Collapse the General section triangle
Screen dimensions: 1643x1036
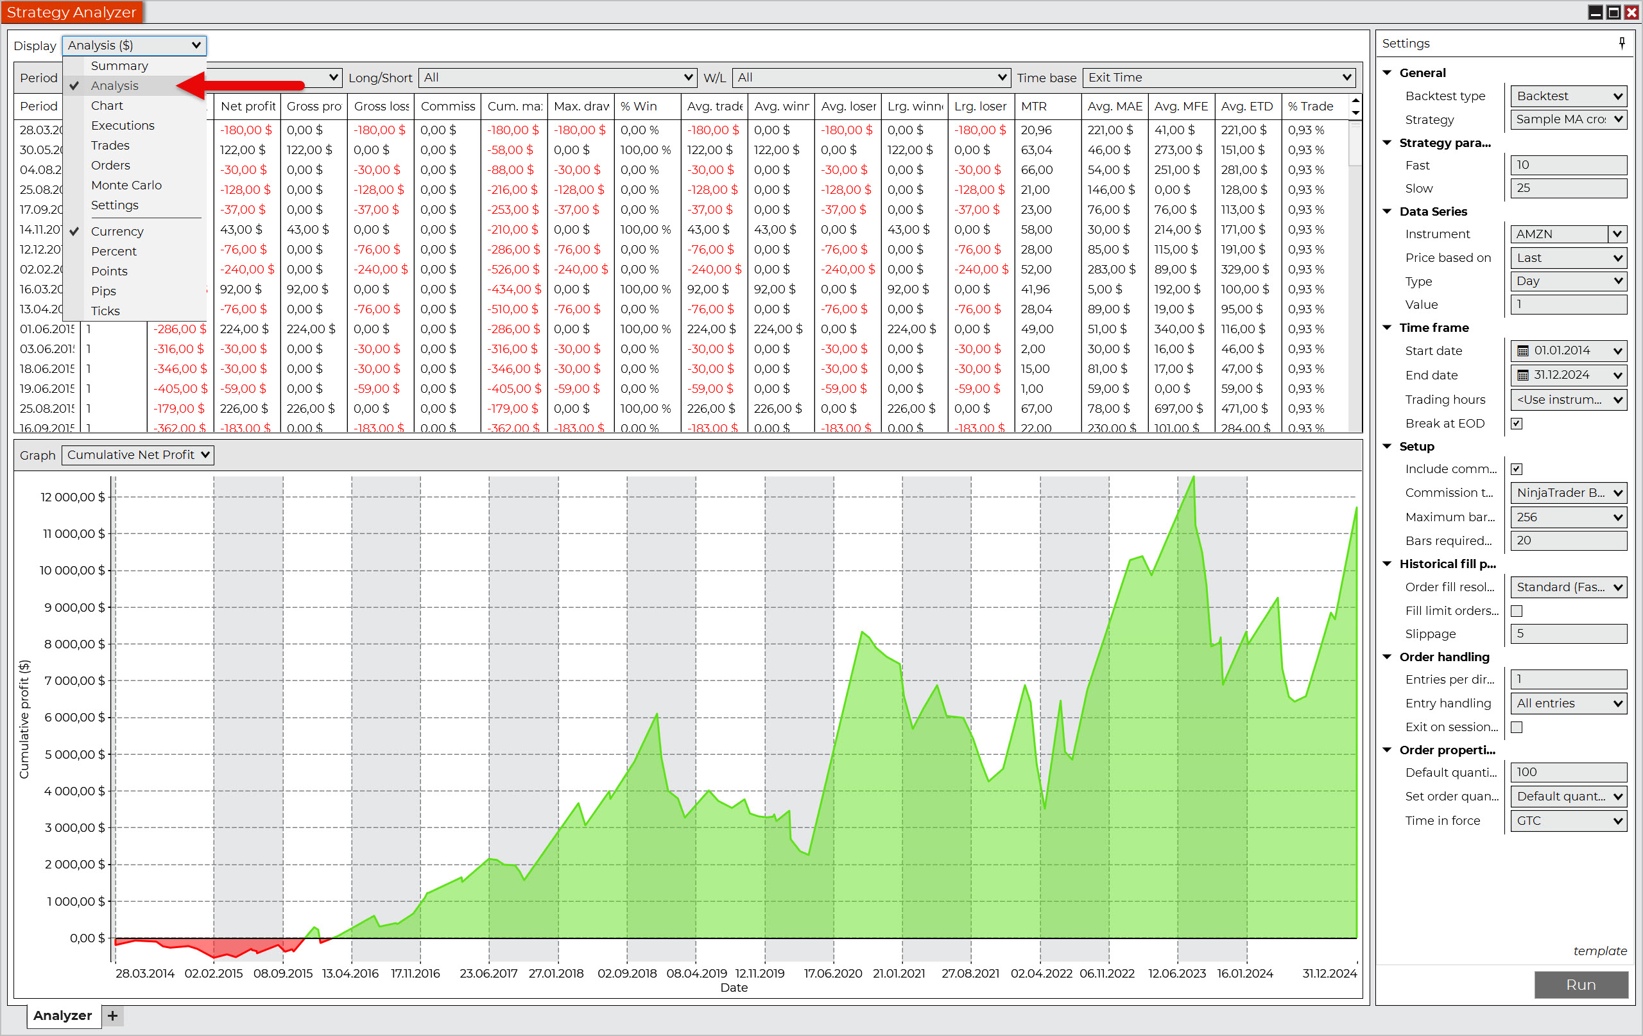(x=1387, y=73)
